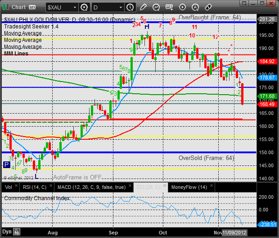Click the green 171.68 price marker
This screenshot has width=279, height=238.
(x=267, y=96)
